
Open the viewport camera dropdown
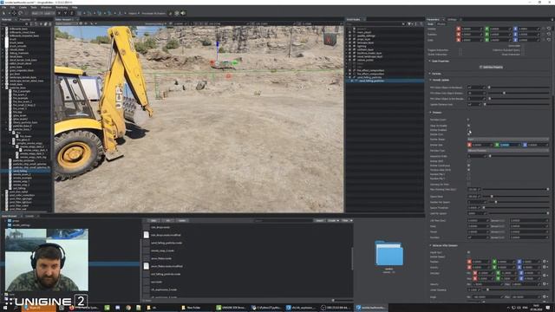[x=68, y=23]
